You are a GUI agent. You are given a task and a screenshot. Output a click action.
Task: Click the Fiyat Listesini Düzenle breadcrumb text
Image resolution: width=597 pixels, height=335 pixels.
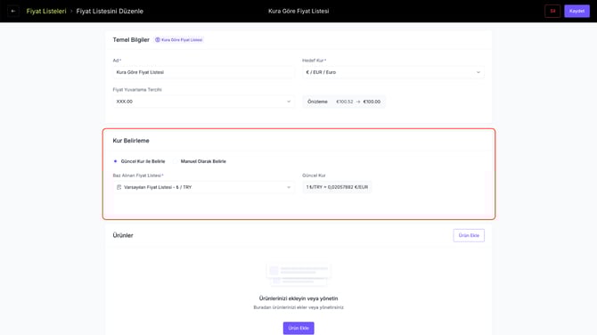[110, 11]
